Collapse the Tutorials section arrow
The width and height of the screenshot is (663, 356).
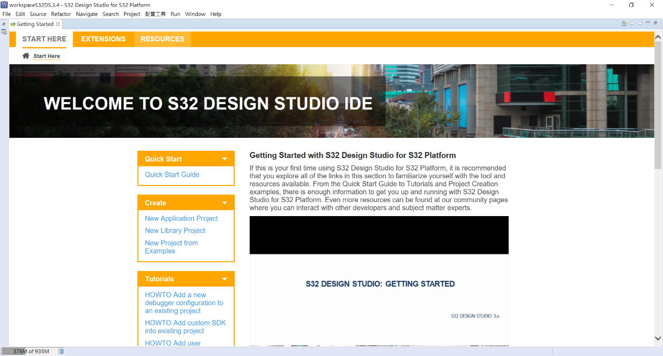[224, 279]
